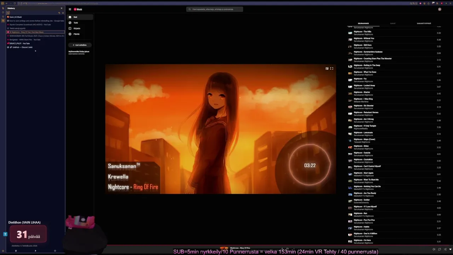
Task: Open the 'Myöhemmäksi lisätyt jaksot' playlist
Action: [x=79, y=52]
